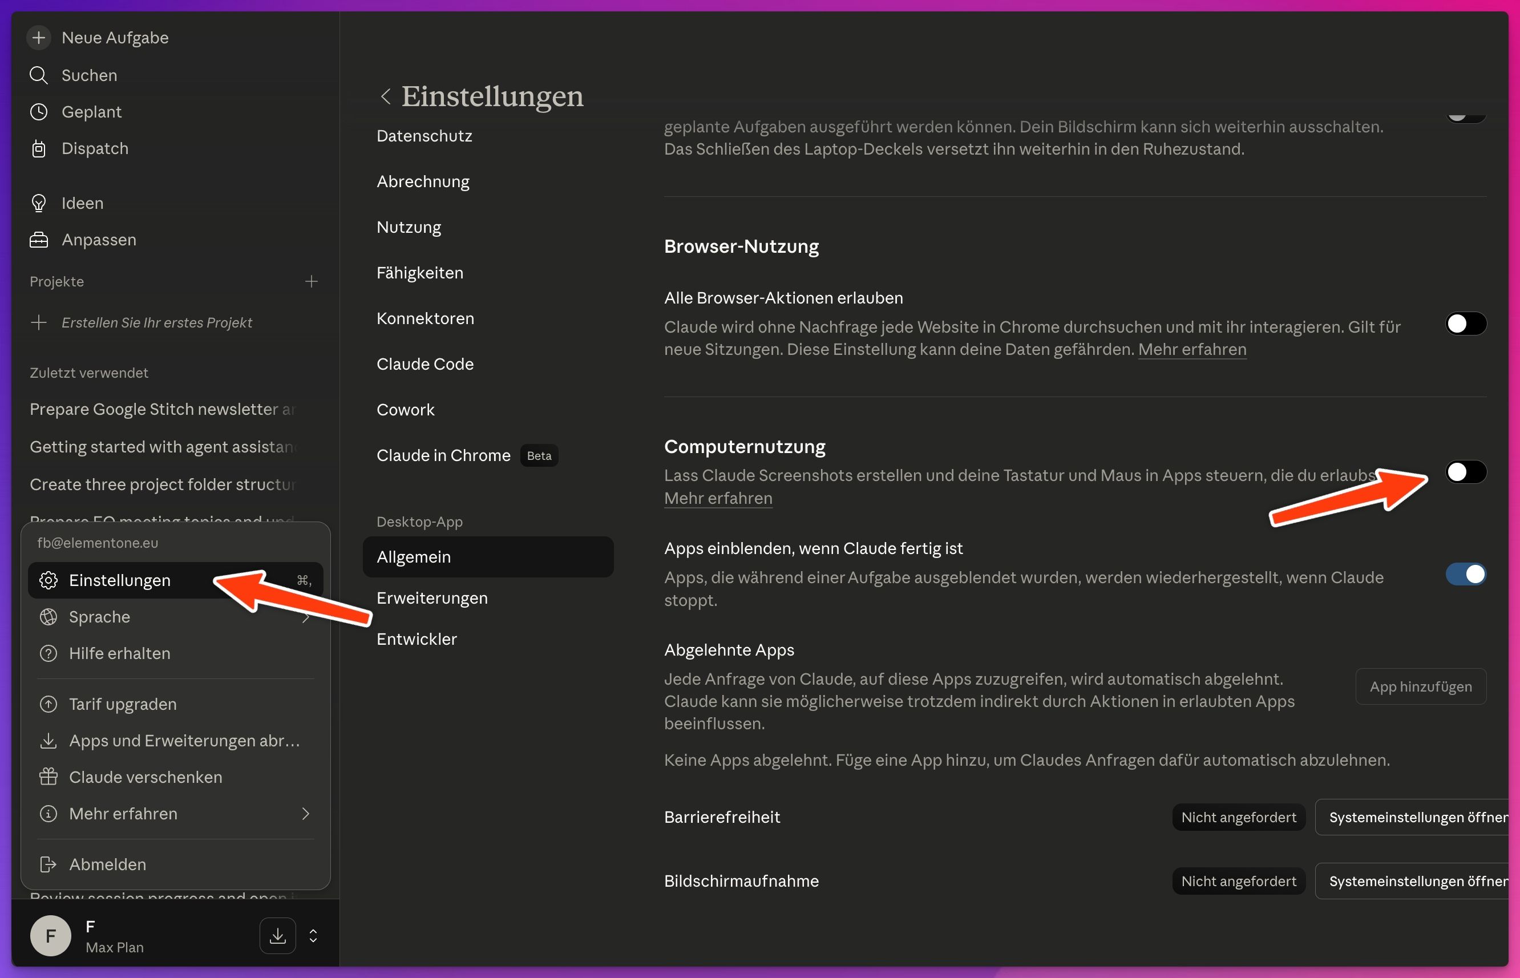Enable the Computernutzung toggle

[1465, 472]
